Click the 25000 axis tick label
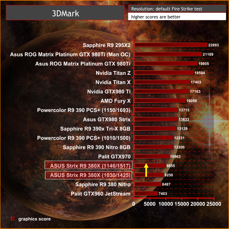The image size is (229, 229). click(x=214, y=204)
